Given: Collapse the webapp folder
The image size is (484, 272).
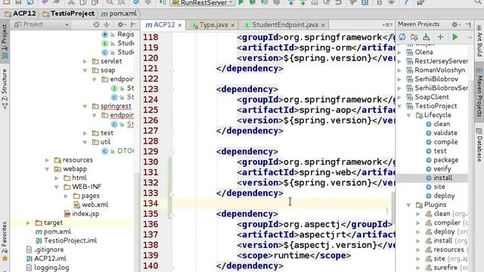Looking at the screenshot, I should [47, 169].
